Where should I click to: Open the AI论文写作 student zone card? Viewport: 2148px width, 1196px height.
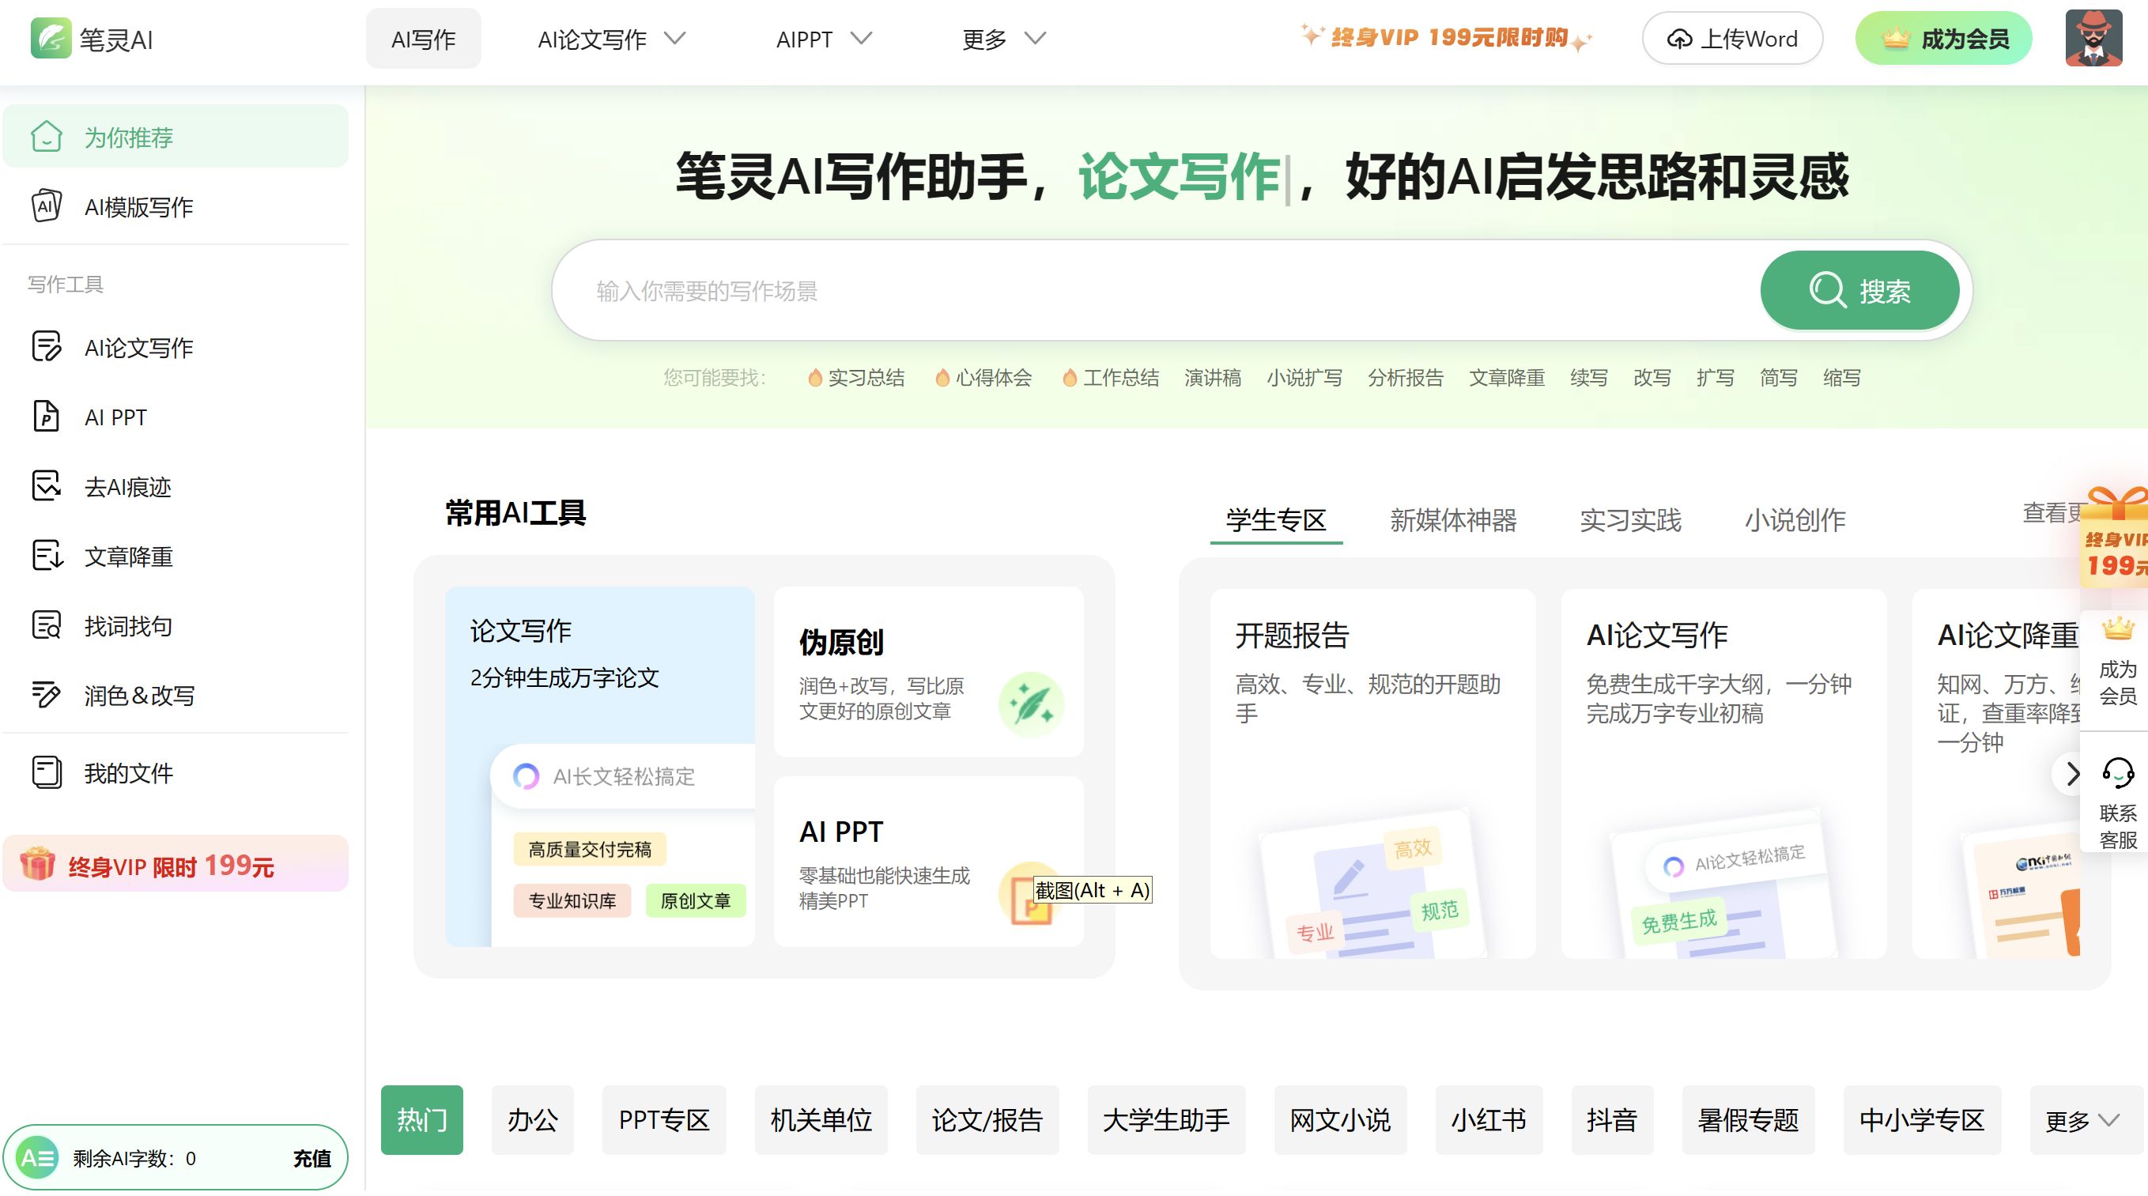(x=1723, y=773)
